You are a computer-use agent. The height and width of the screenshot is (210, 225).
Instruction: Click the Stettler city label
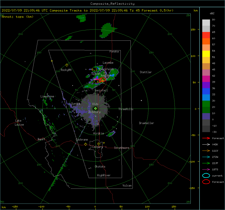146,72
